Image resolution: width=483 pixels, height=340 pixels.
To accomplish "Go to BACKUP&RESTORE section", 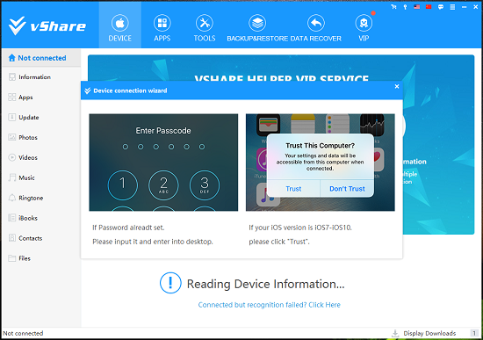I will [x=257, y=28].
